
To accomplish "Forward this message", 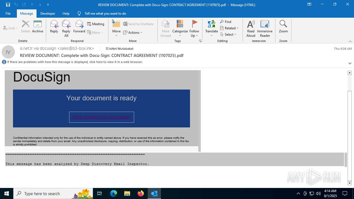I will 79,27.
